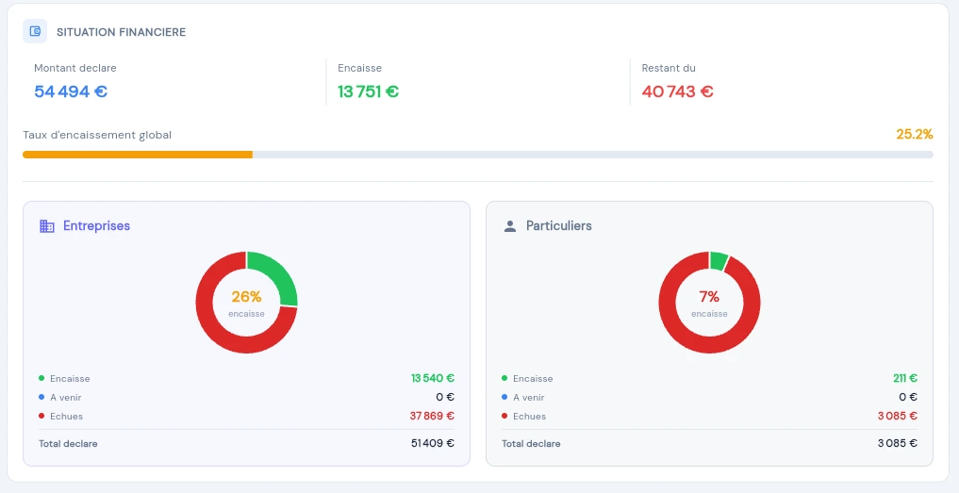Click the 13 751 € collected amount
The width and height of the screenshot is (959, 493).
pyautogui.click(x=368, y=91)
